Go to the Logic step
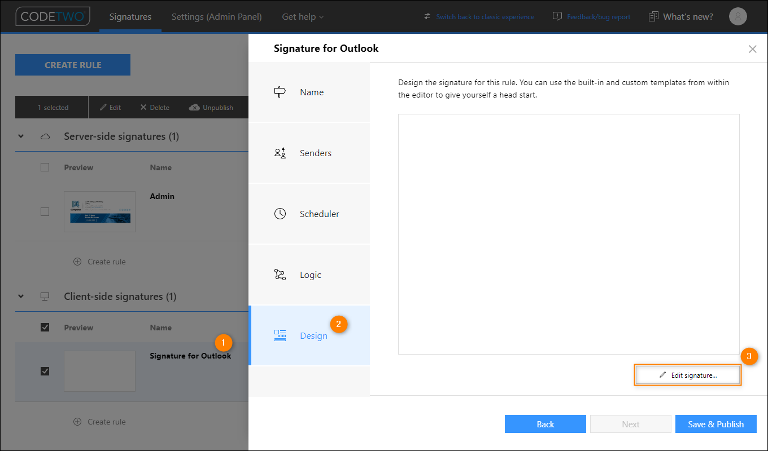Viewport: 768px width, 451px height. (x=309, y=275)
